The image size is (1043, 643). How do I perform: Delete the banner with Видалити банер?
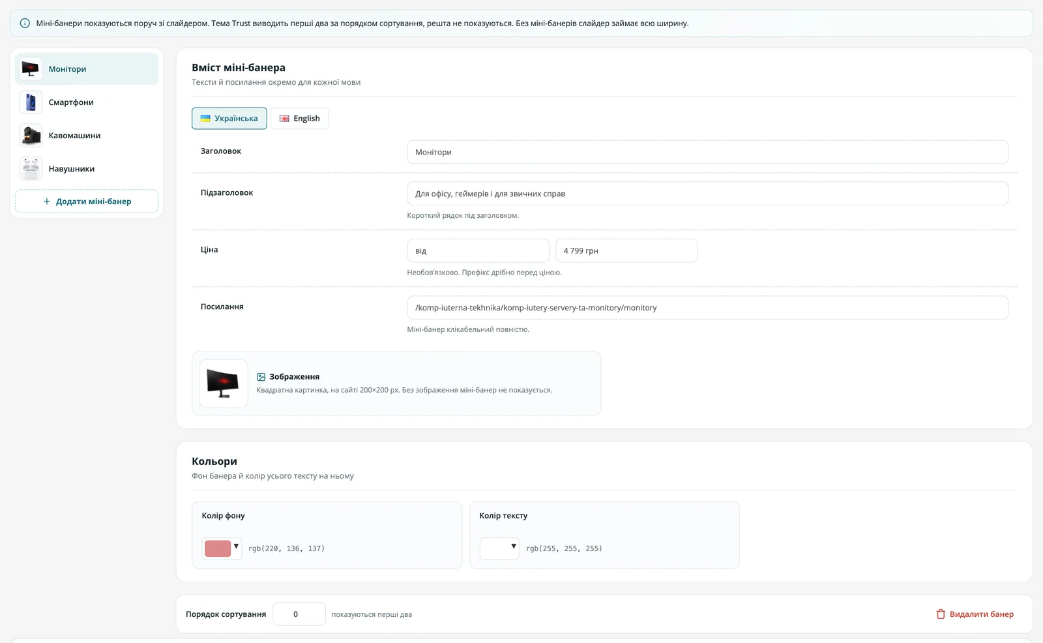click(x=975, y=614)
